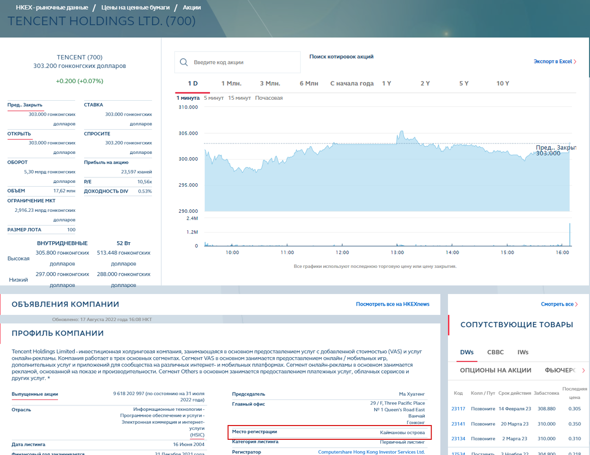Screen dimensions: 590x455
Task: Click the Забастовка column header
Action: coord(547,393)
